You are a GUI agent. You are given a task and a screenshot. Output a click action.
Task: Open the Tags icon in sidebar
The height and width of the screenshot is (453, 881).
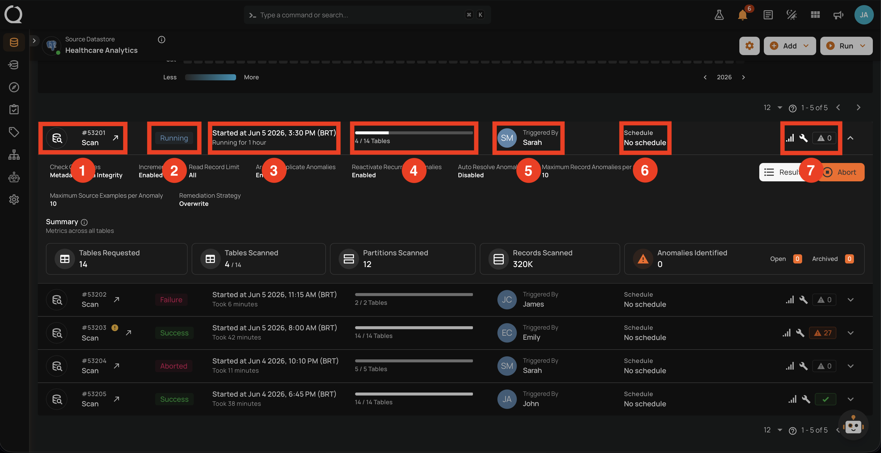14,132
